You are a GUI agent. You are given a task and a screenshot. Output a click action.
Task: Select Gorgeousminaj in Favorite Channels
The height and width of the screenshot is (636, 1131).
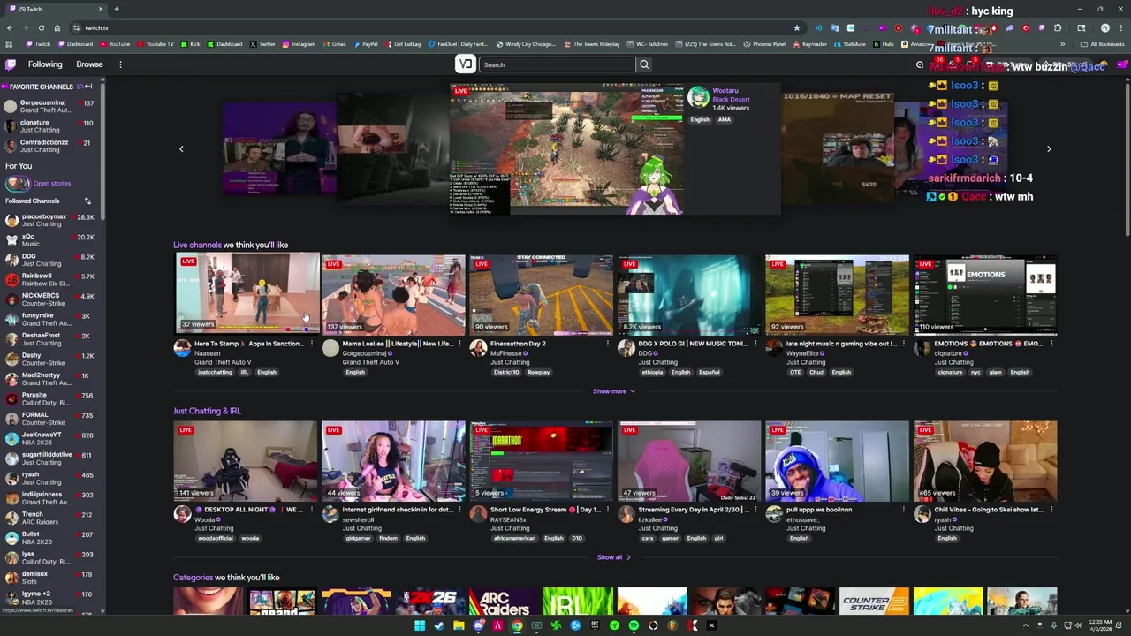click(x=51, y=106)
